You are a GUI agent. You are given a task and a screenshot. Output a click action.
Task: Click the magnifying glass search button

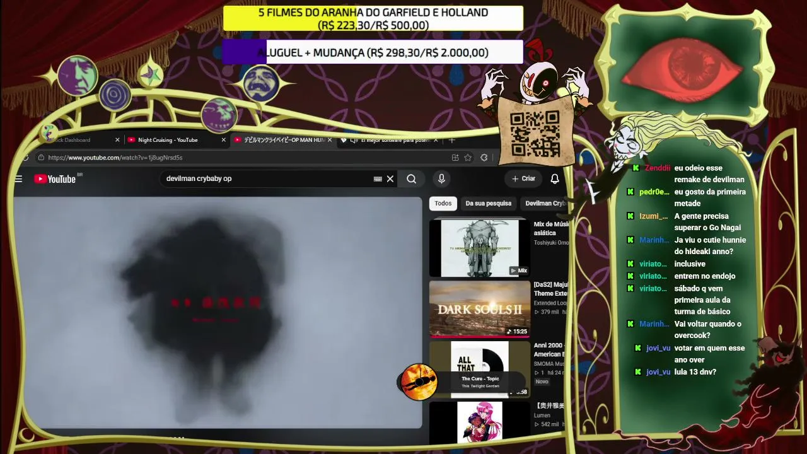pyautogui.click(x=411, y=179)
